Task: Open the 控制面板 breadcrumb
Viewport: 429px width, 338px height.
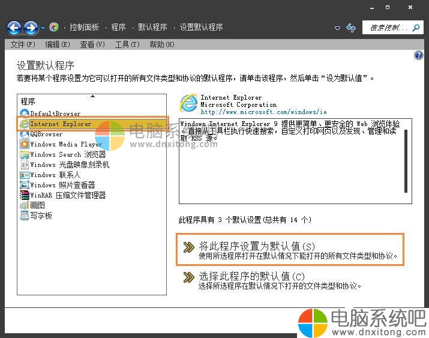Action: (x=84, y=27)
